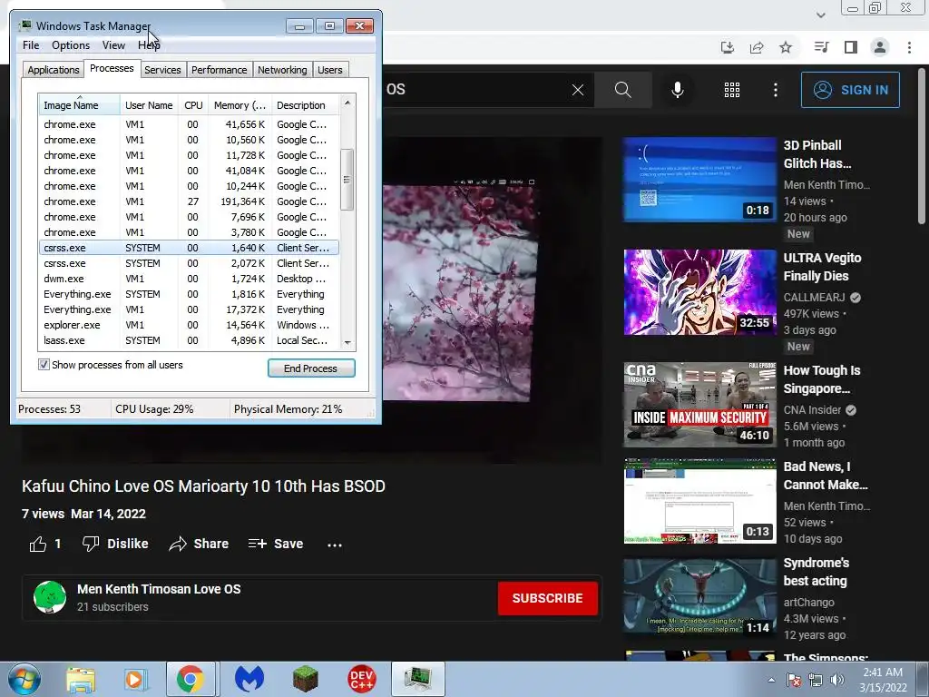Screen dimensions: 929x697
Task: Expand Chrome tab search chevron
Action: point(820,15)
